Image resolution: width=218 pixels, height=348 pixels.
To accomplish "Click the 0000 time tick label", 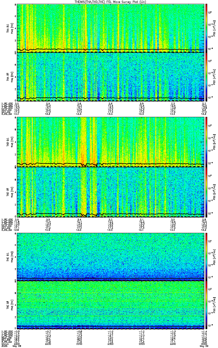I will (204, 344).
